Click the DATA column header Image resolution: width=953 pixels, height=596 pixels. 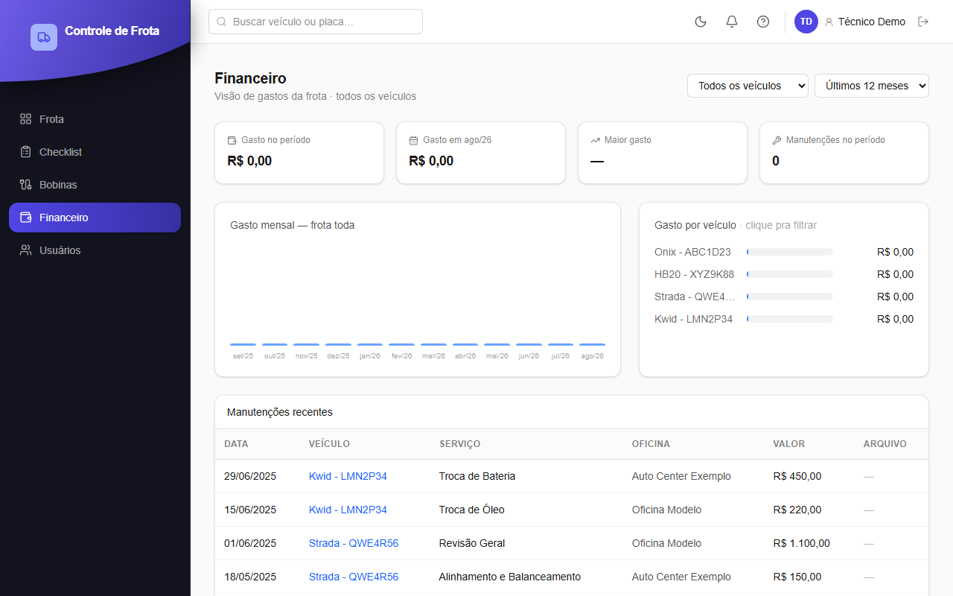tap(236, 444)
